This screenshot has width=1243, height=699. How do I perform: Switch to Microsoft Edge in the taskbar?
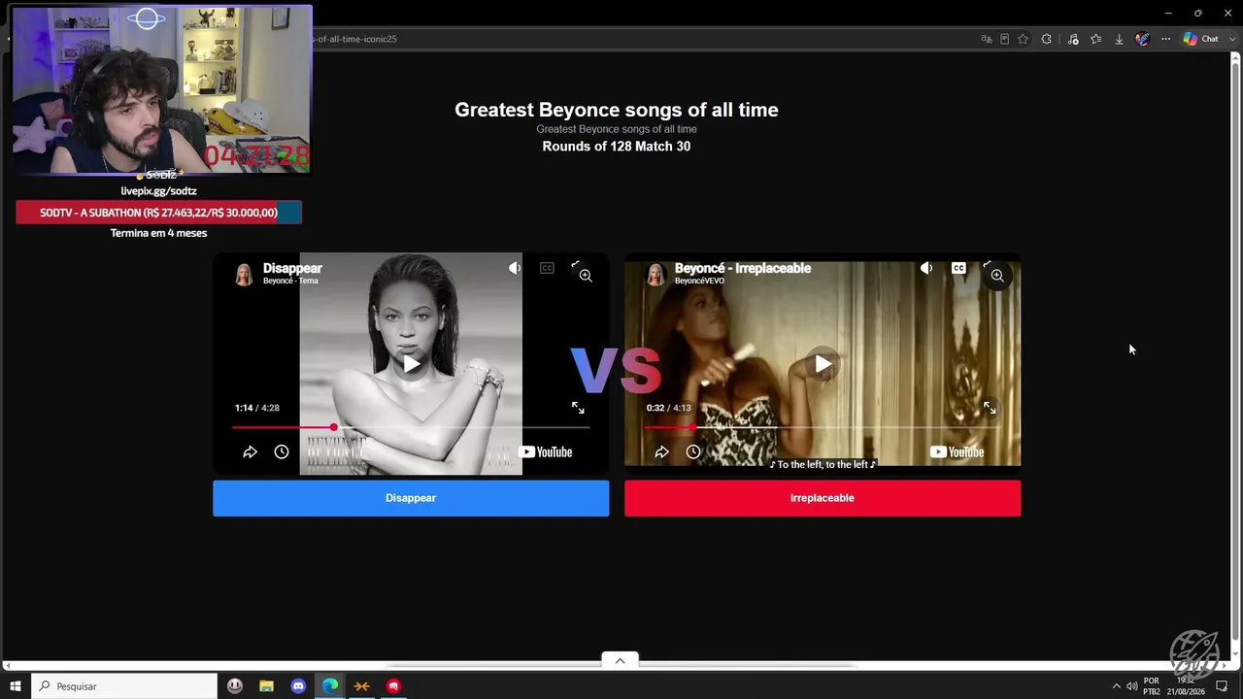pos(330,686)
